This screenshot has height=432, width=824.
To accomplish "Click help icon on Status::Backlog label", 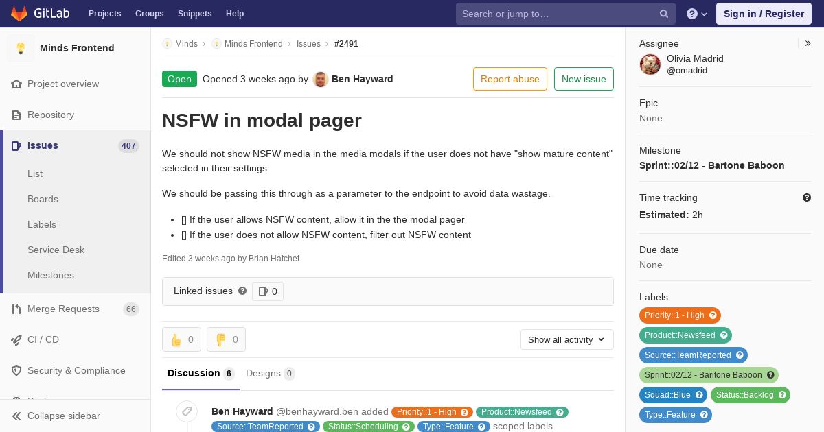I will point(782,395).
